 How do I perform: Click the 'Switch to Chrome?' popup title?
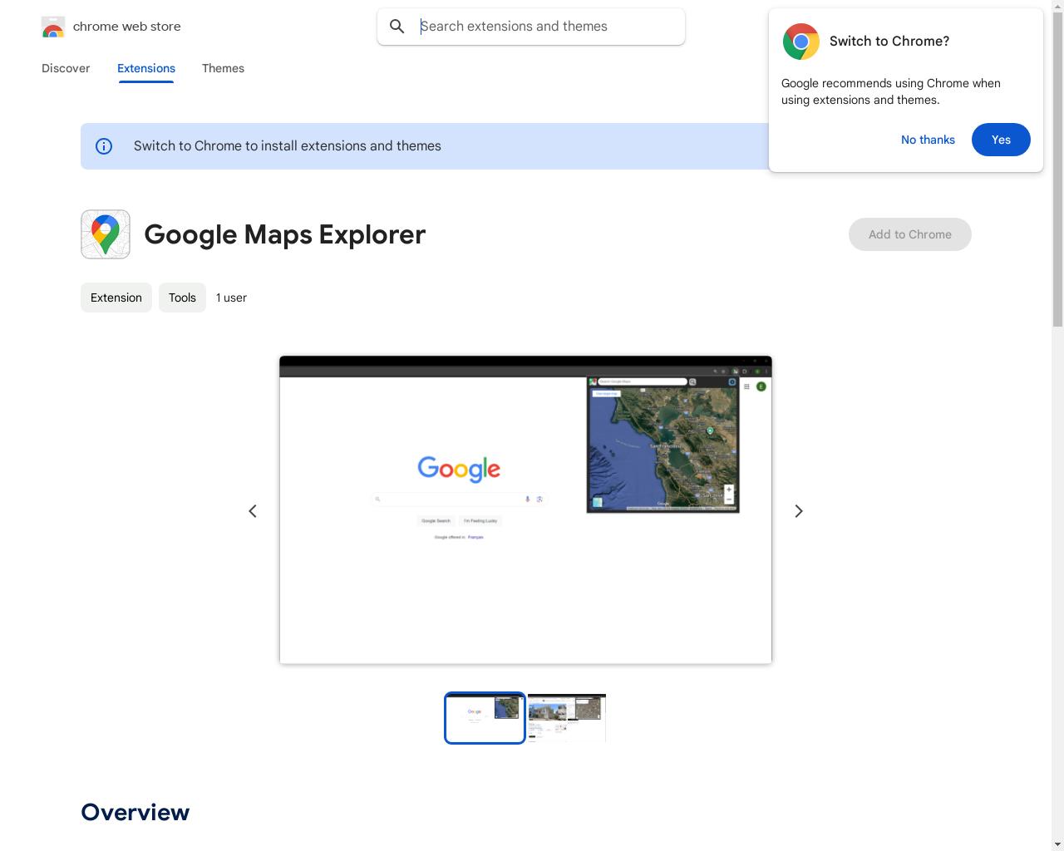(x=889, y=42)
